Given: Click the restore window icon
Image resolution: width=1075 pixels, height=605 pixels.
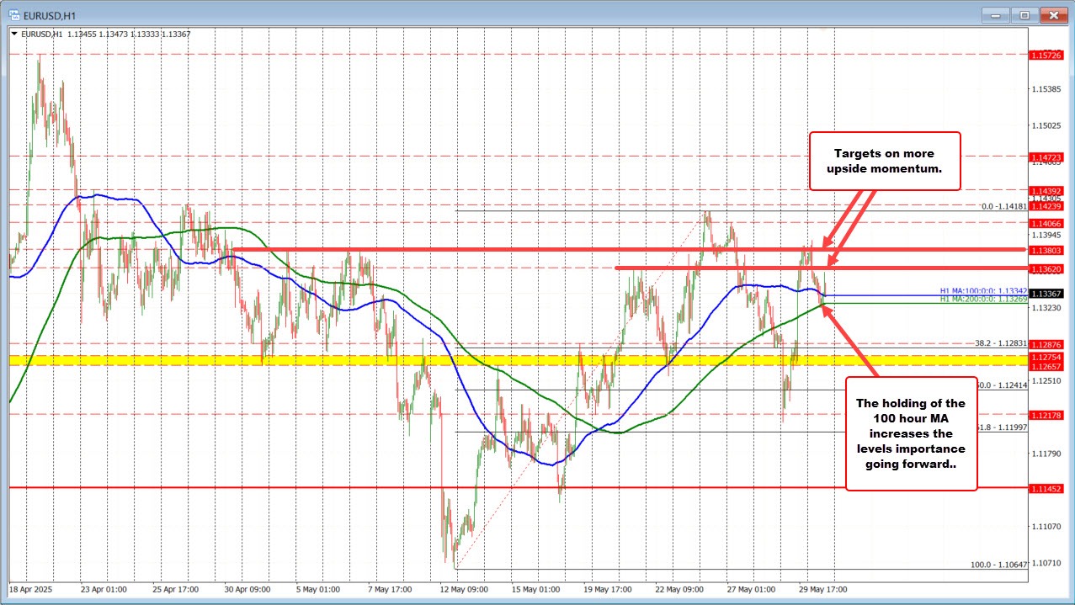Looking at the screenshot, I should pyautogui.click(x=1024, y=14).
